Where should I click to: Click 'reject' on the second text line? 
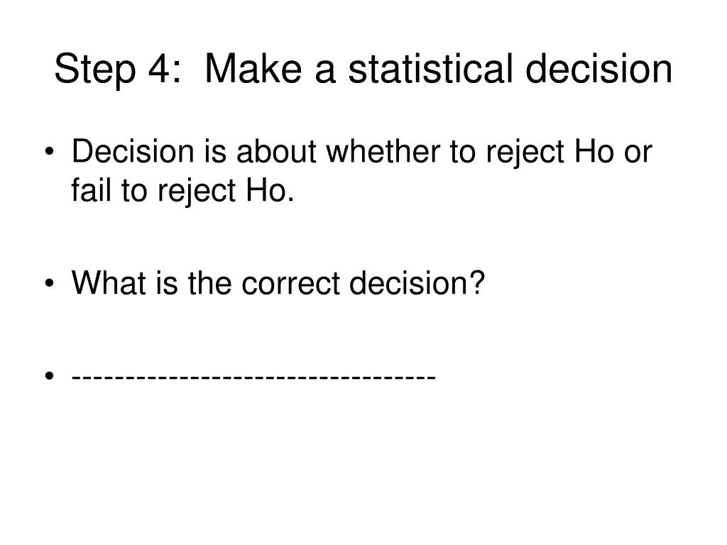pyautogui.click(x=197, y=191)
